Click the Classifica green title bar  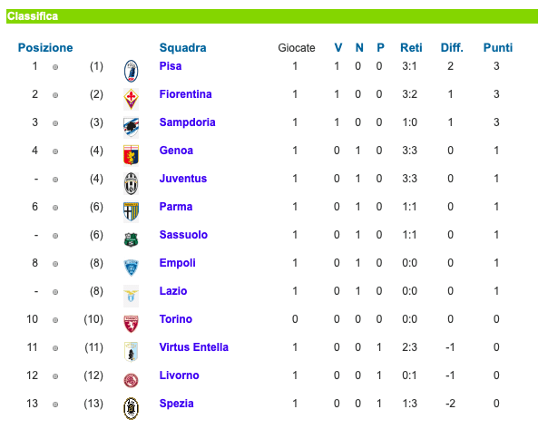click(272, 16)
